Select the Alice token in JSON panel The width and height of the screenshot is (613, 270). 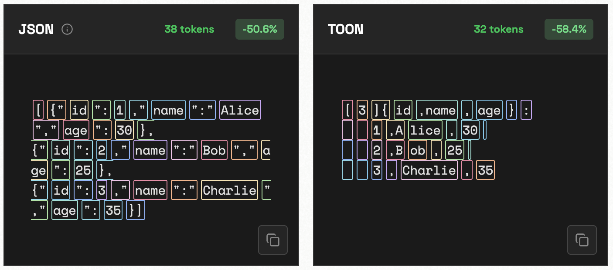point(240,110)
